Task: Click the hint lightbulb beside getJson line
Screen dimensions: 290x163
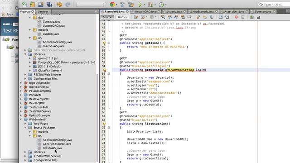Action: click(x=104, y=43)
